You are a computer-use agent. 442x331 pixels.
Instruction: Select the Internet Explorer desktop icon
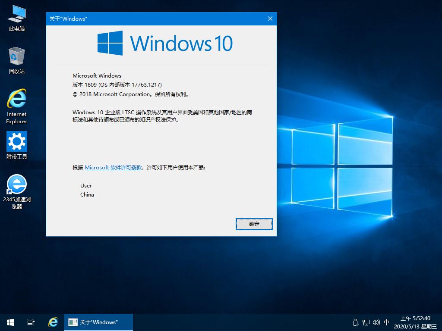[x=17, y=106]
